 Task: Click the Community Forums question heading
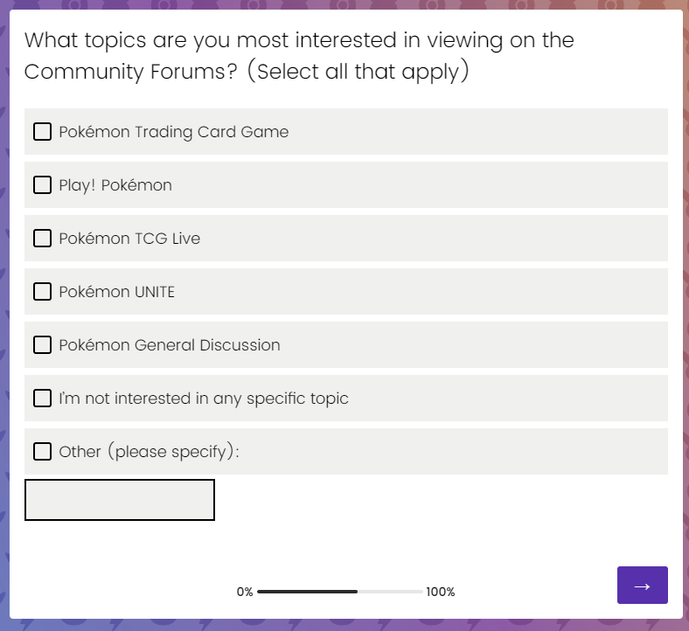pyautogui.click(x=299, y=56)
